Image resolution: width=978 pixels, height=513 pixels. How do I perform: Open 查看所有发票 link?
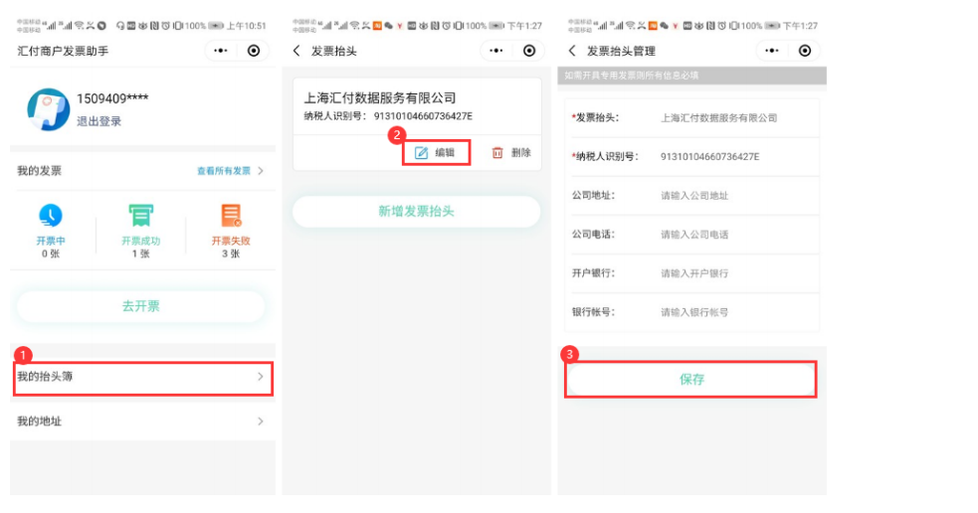(224, 171)
